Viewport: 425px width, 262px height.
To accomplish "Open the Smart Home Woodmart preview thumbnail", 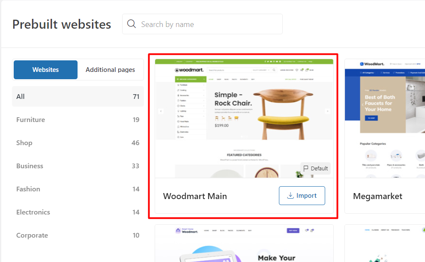I will click(x=244, y=243).
